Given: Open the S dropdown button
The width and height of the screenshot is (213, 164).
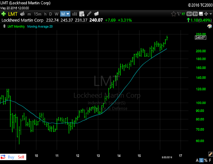Looking at the screenshot, I should coord(189,14).
